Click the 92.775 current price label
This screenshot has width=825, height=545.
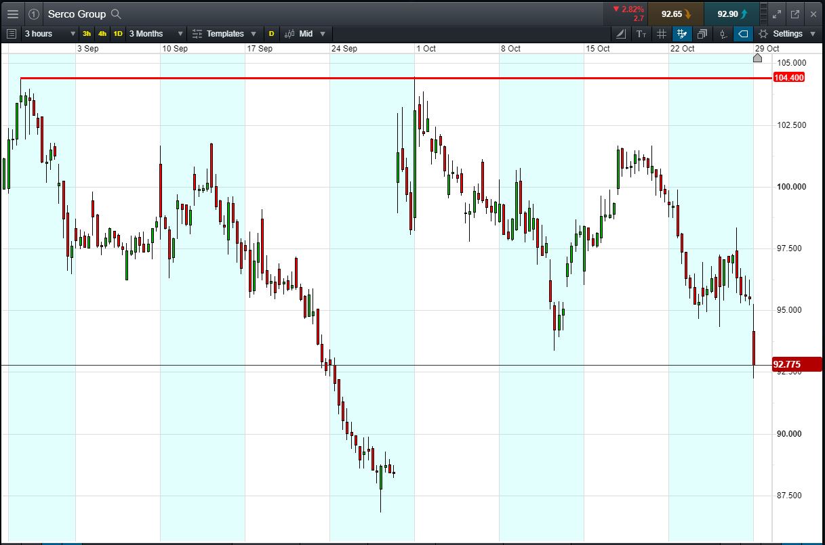[797, 364]
